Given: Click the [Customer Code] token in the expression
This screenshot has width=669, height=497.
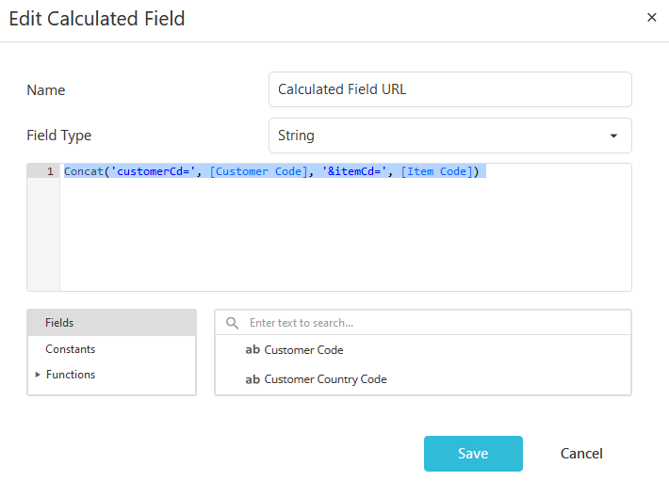Looking at the screenshot, I should 260,171.
